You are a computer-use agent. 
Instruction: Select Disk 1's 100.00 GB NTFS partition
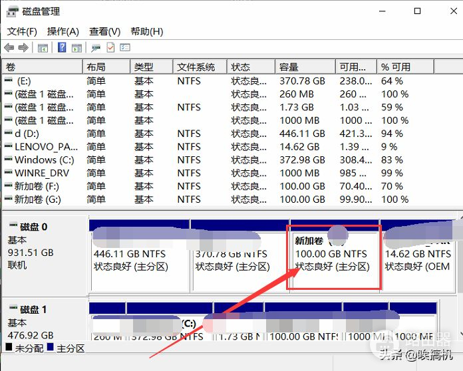pyautogui.click(x=303, y=322)
